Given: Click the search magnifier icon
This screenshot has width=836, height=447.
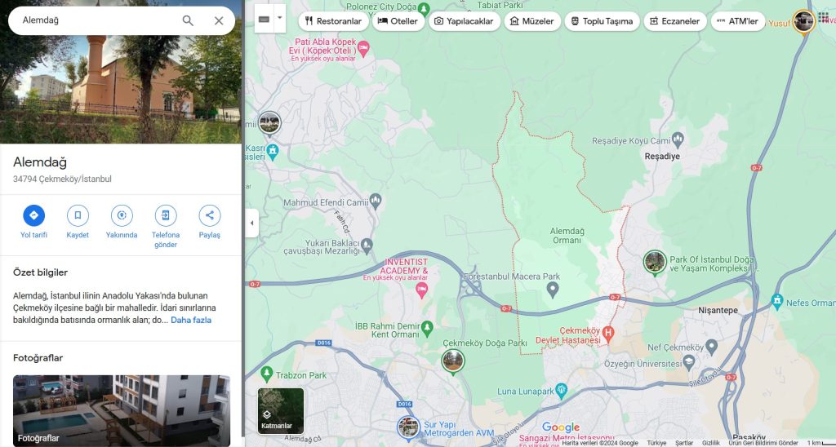Looking at the screenshot, I should point(188,20).
